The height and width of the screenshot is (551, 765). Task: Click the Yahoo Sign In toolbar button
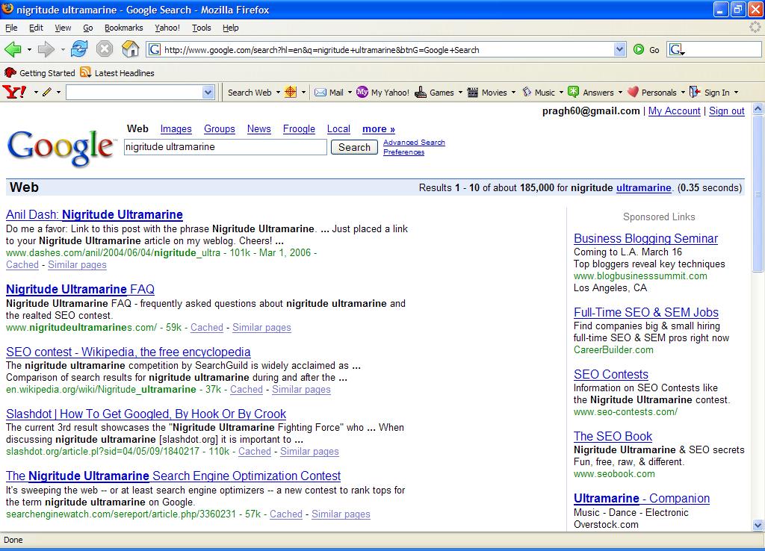[710, 92]
